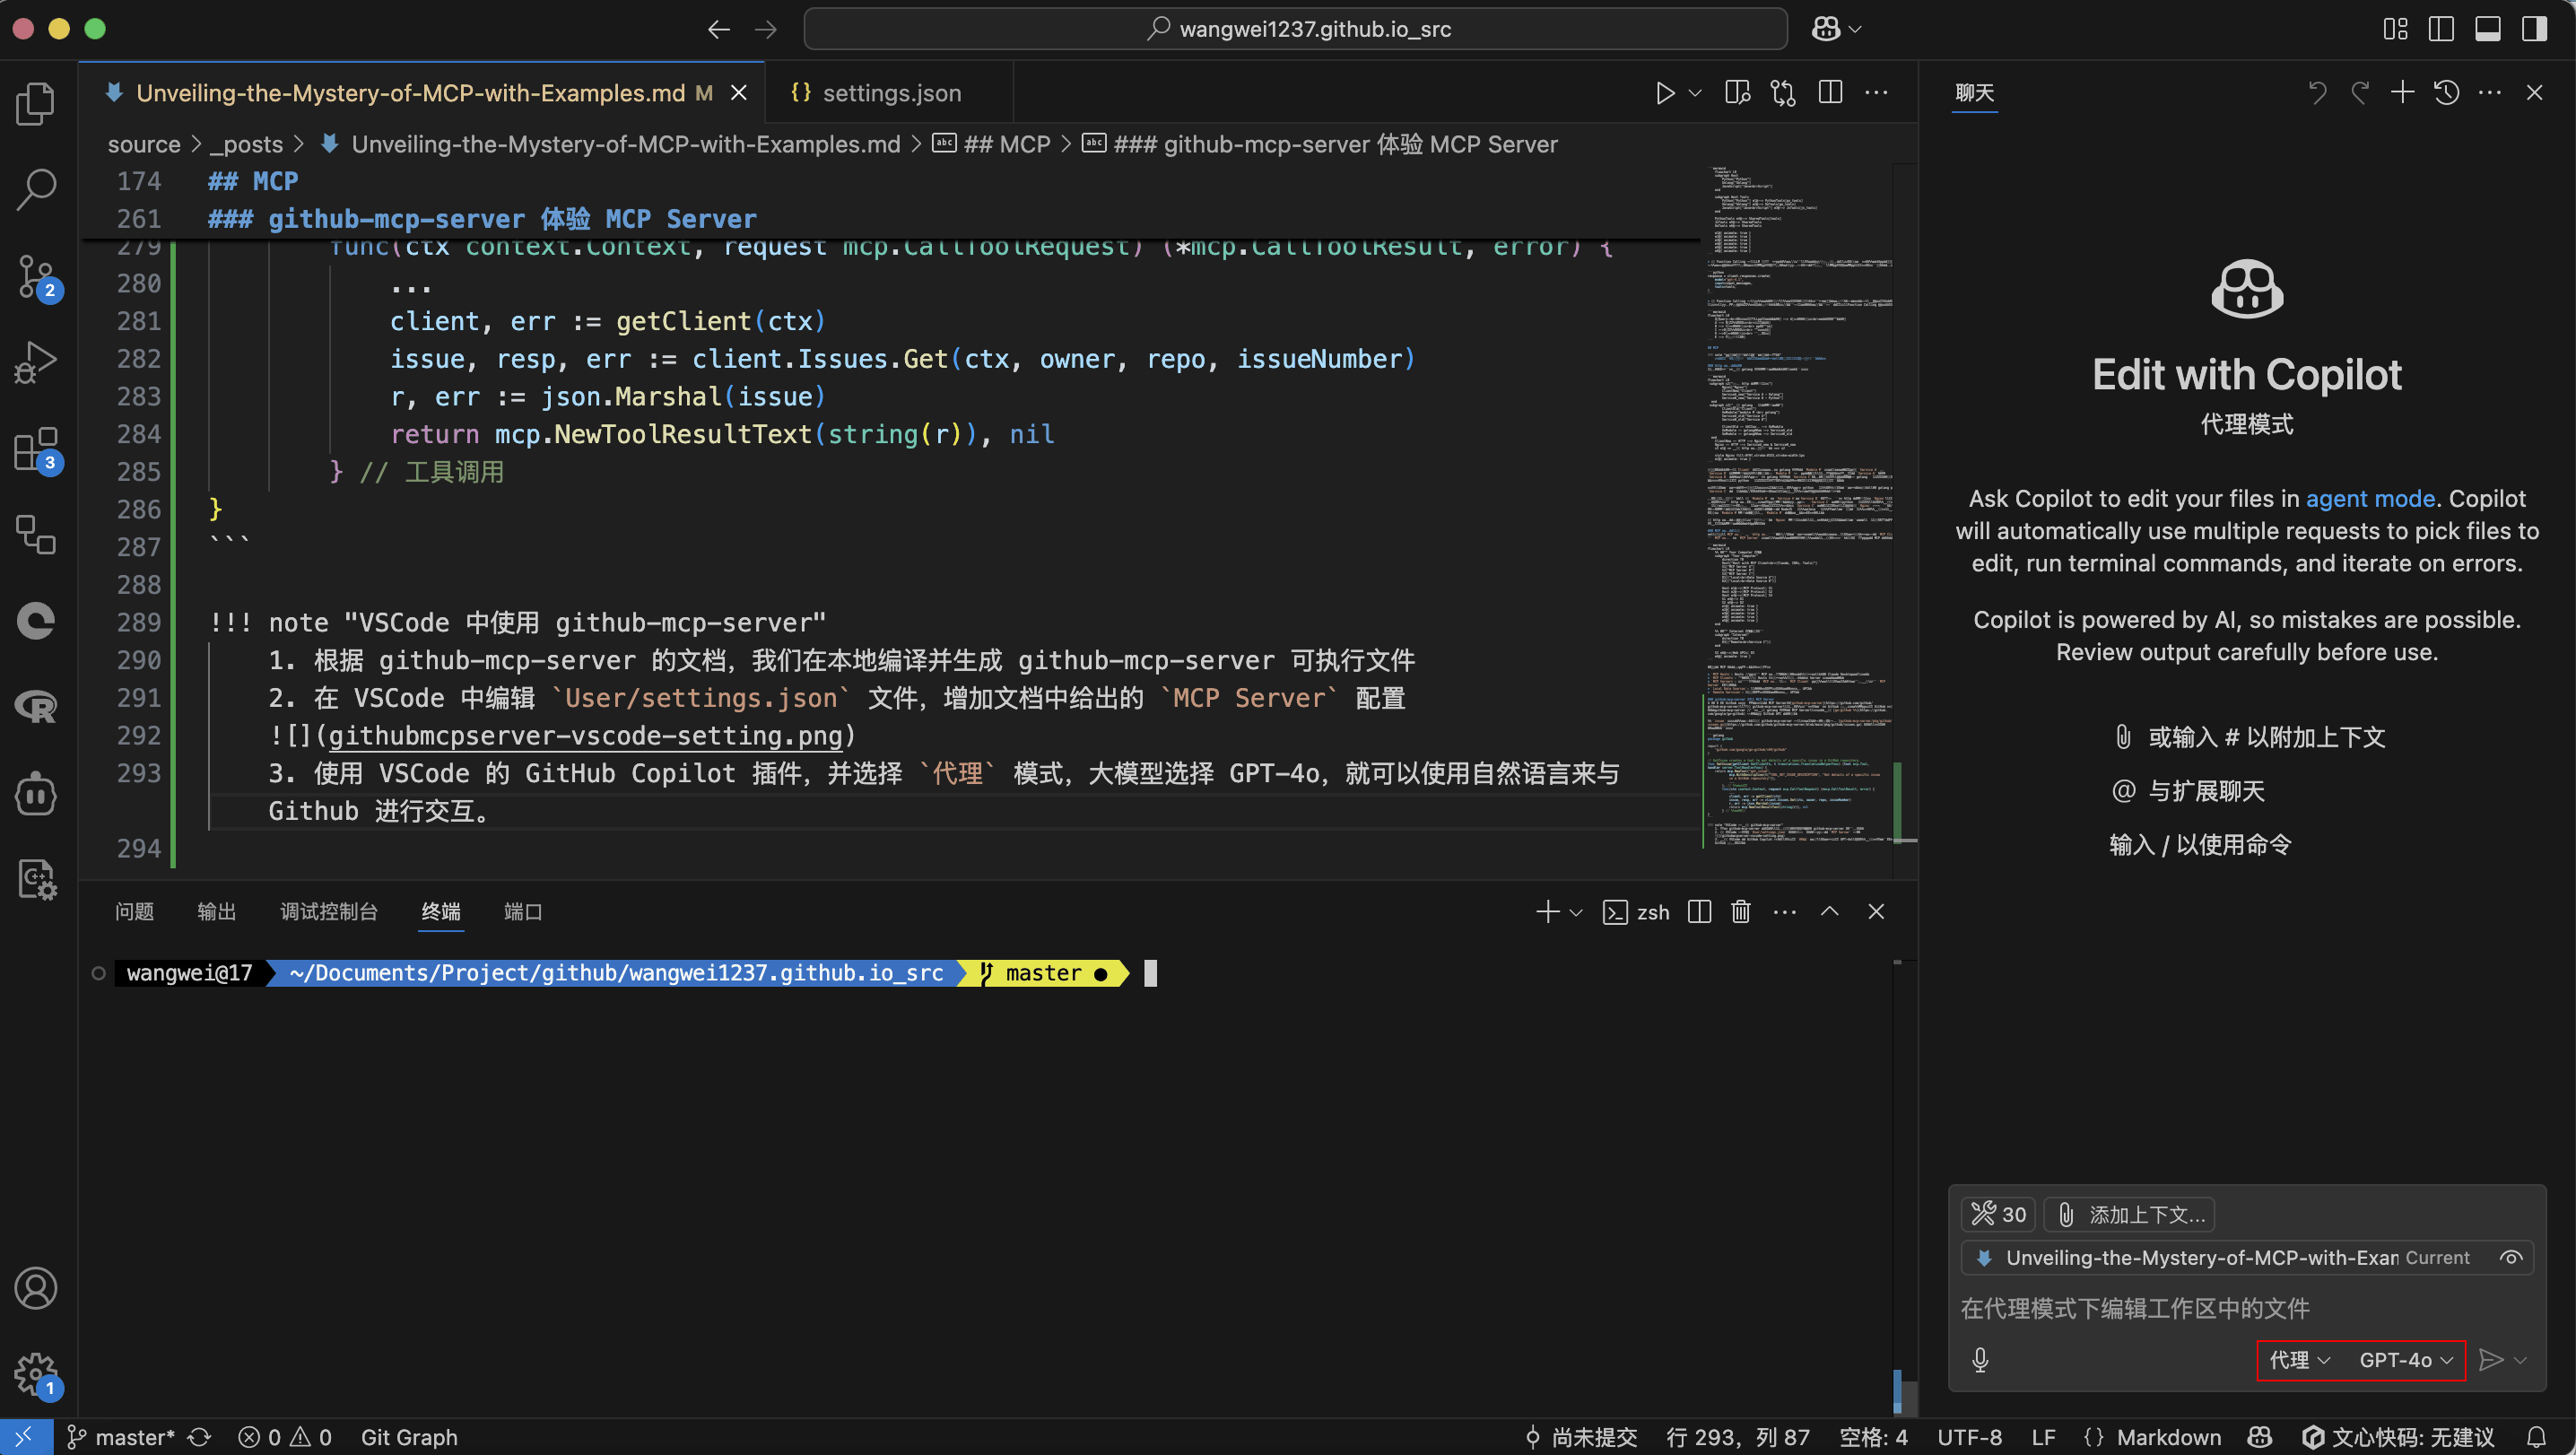Screen dimensions: 2576x1455
Task: Open the Manage gear icon
Action: point(37,1375)
